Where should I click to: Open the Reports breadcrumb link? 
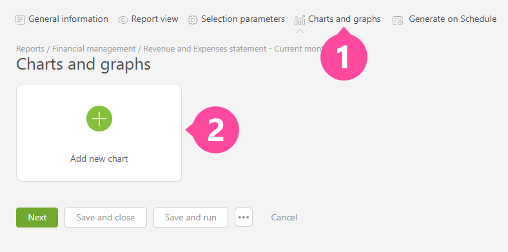pyautogui.click(x=30, y=49)
